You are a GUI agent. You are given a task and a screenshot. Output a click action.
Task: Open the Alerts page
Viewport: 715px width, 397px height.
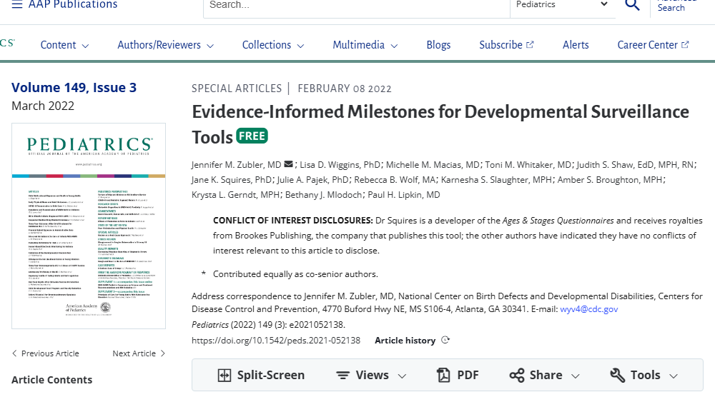pos(576,44)
